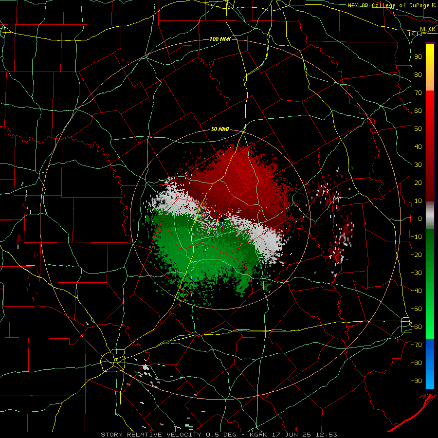Click the -10 value on the velocity scale

point(416,237)
